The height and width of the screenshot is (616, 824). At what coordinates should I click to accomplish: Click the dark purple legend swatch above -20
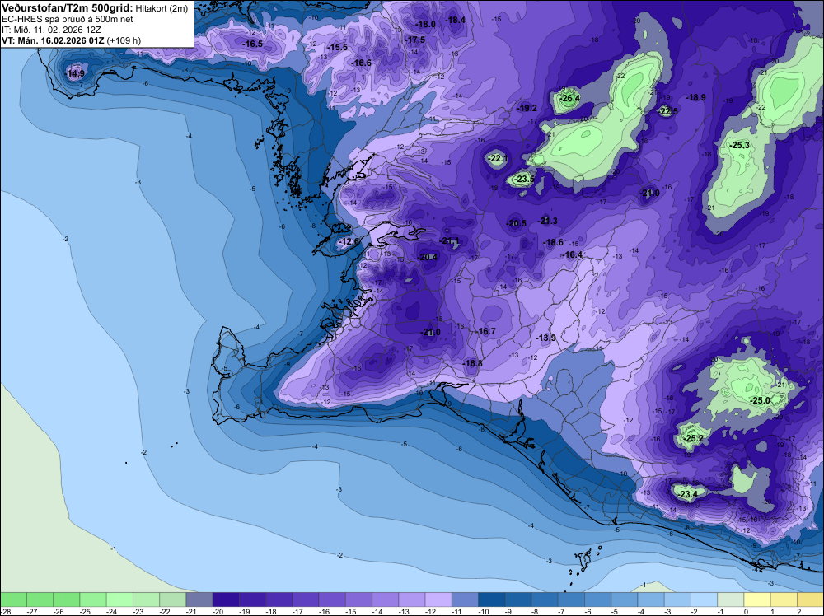pyautogui.click(x=226, y=600)
